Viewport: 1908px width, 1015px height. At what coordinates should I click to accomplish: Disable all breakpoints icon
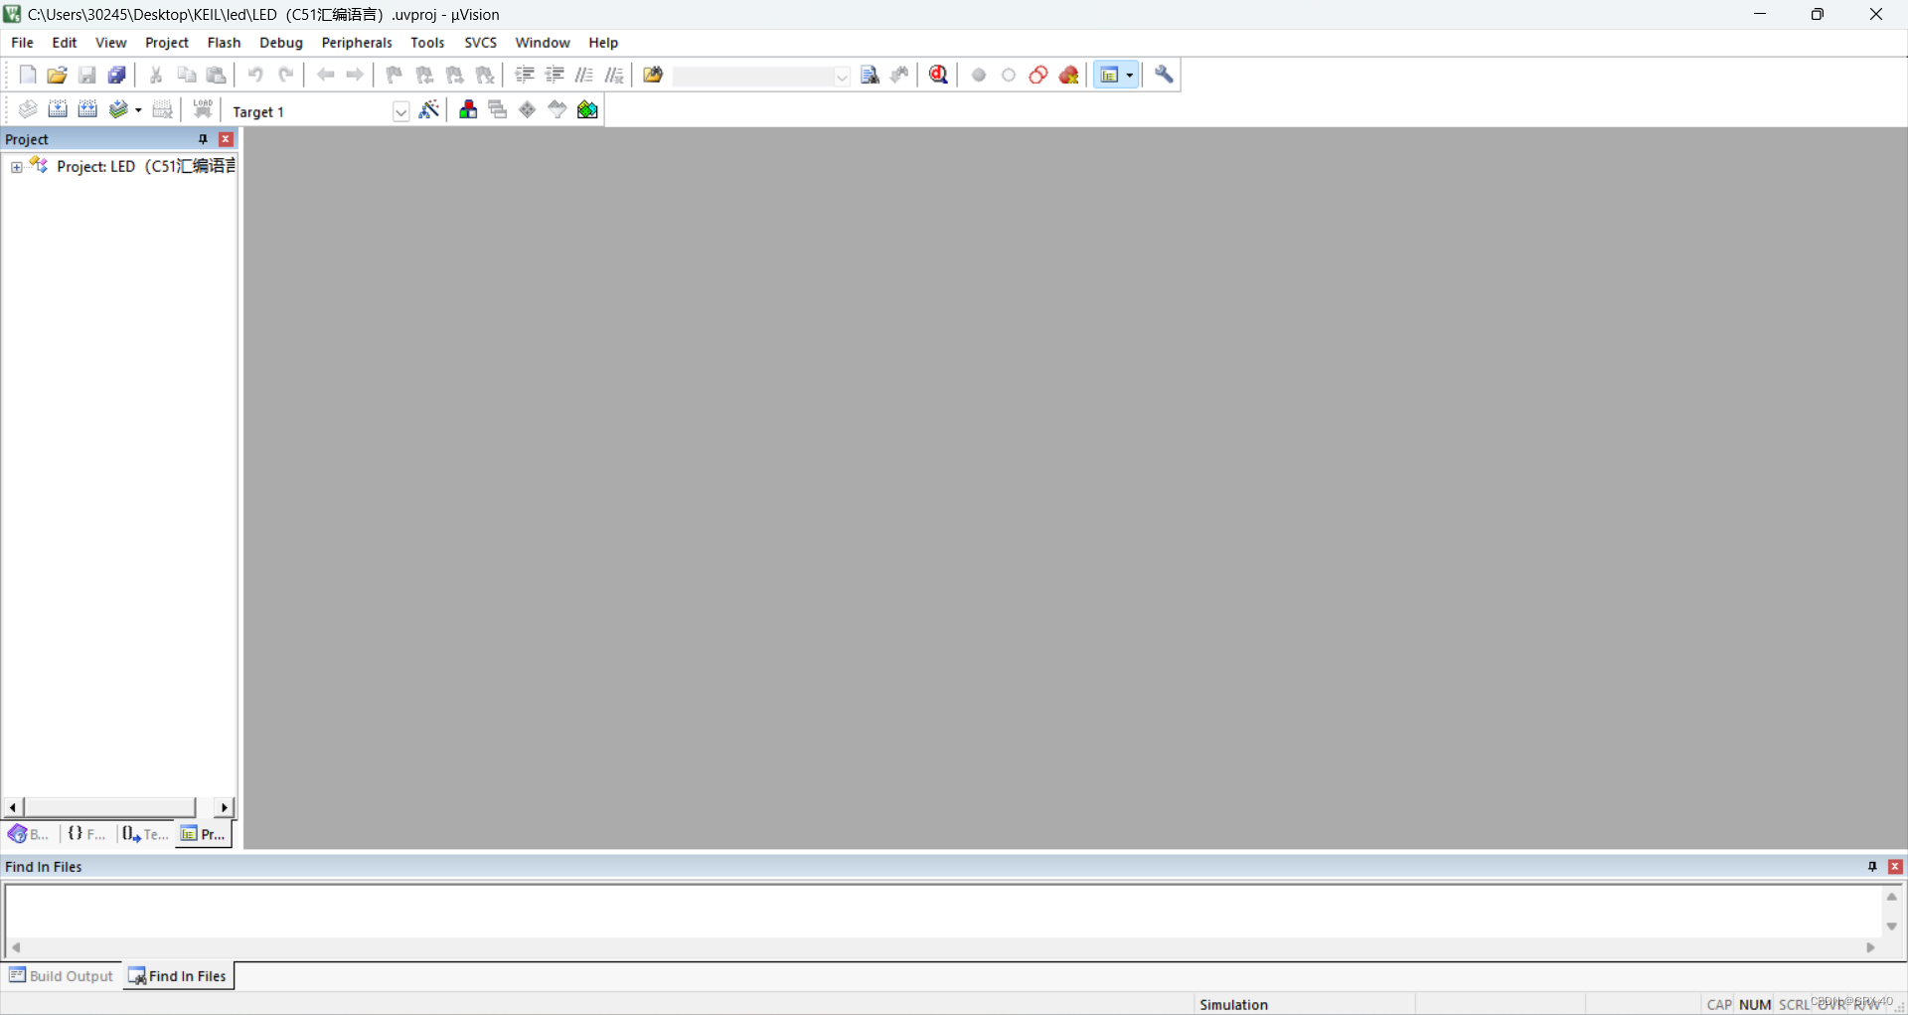[1038, 75]
